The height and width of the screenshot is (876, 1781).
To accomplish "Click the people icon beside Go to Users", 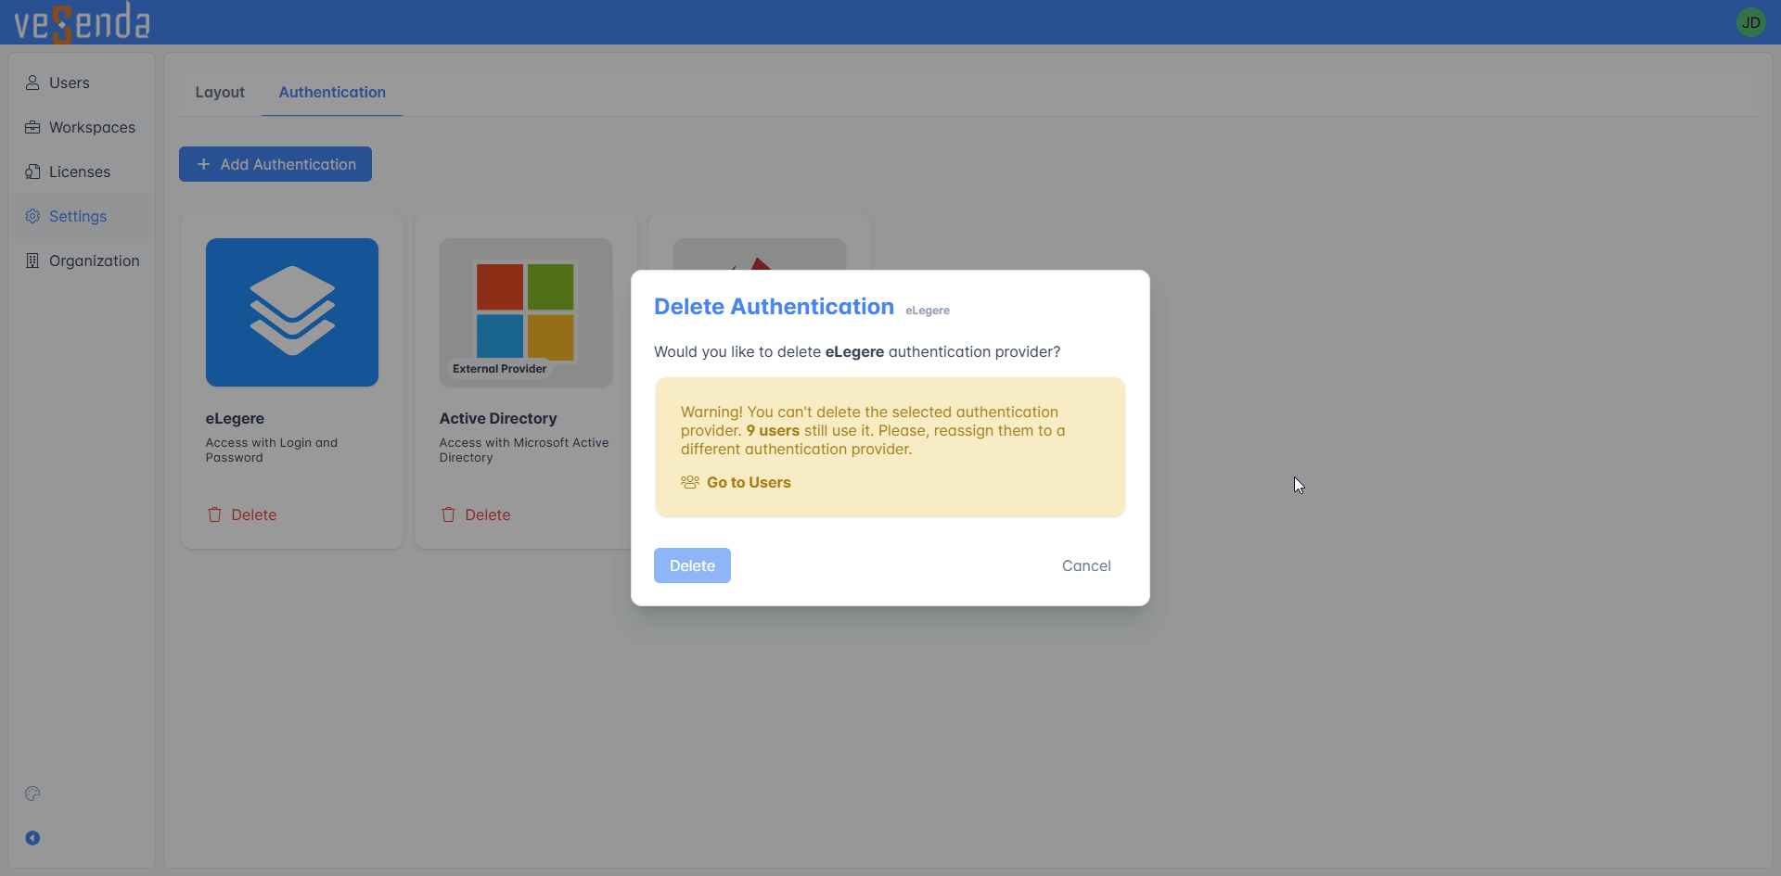I will coord(690,482).
